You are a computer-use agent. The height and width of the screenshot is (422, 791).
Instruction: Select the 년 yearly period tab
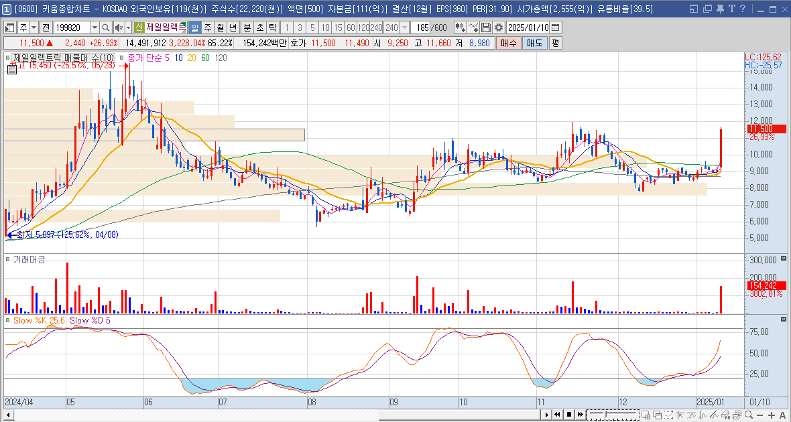[233, 27]
